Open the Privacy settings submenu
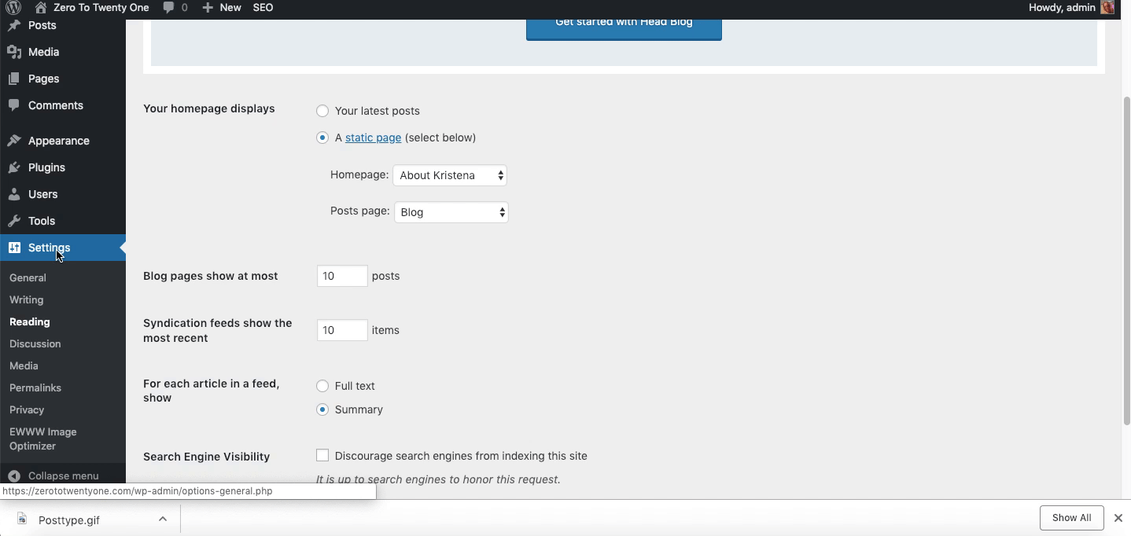 coord(27,409)
